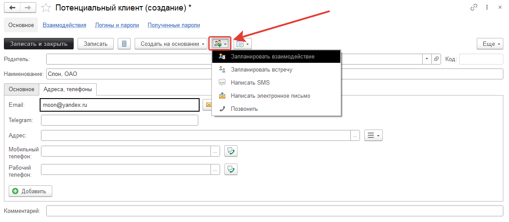
Task: Click envelope icon beside Email field
Action: (208, 105)
